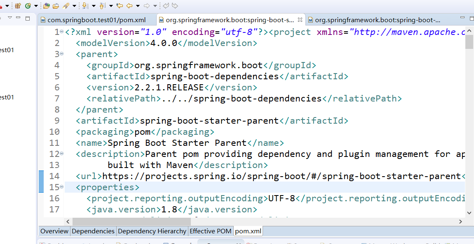Viewport: 474px width, 244px height.
Task: Open the New Java Class dropdown arrow
Action: [x=36, y=5]
